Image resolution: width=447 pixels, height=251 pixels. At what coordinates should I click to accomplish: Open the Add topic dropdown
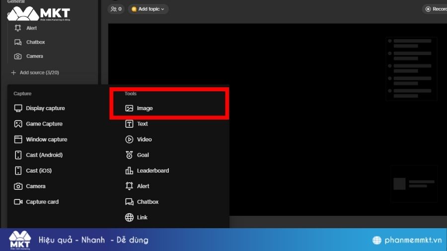tap(148, 9)
